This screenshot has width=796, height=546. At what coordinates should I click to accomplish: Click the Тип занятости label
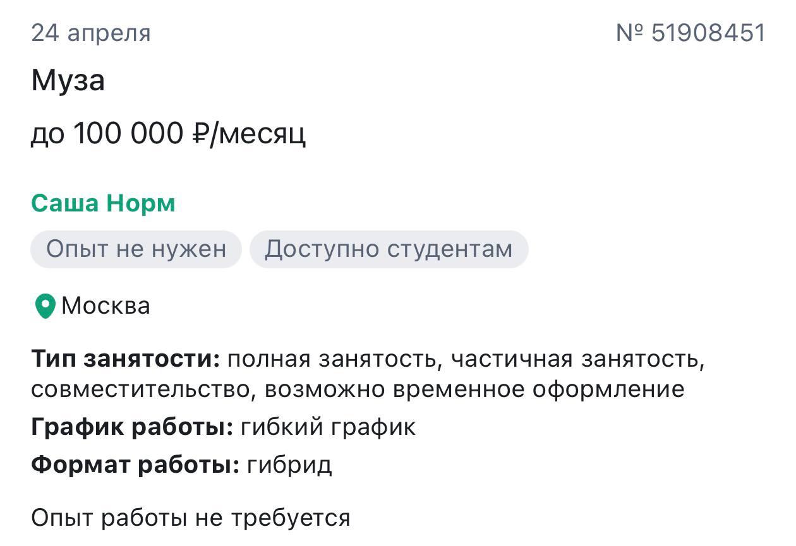coord(126,359)
